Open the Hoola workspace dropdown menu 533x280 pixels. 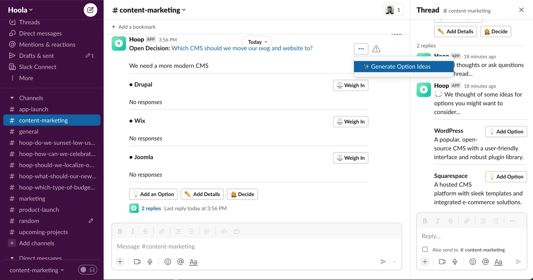coord(20,10)
